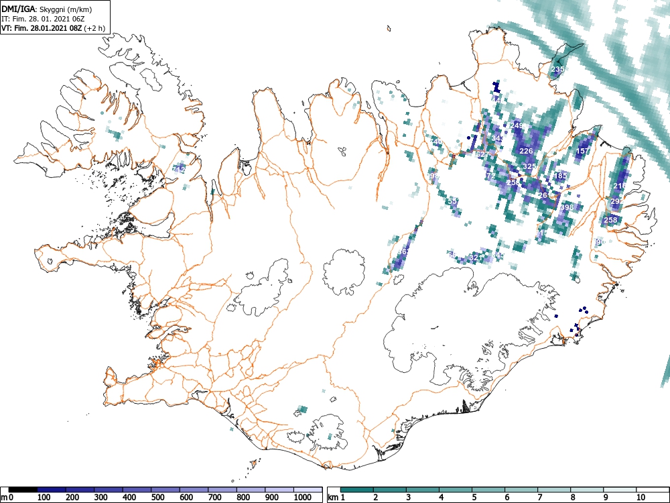The image size is (670, 503).
Task: Click the 8–9 km legend swatch
Action: [587, 490]
